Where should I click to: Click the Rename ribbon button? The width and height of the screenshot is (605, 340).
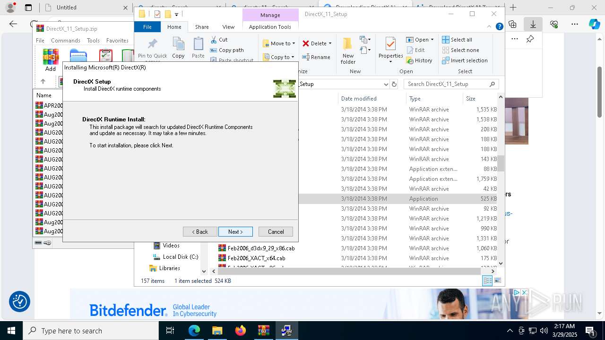316,57
